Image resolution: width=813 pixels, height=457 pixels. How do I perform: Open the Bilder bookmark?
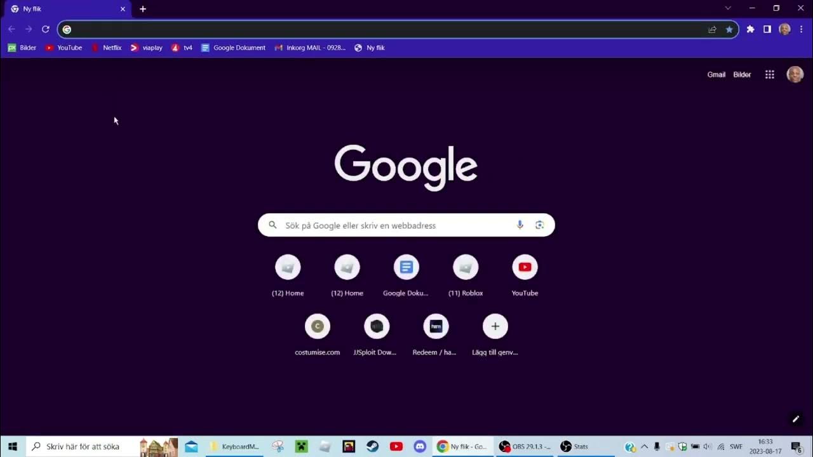[x=22, y=48]
